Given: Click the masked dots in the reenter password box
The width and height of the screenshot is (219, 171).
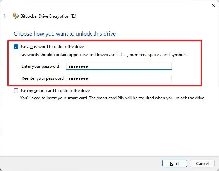Looking at the screenshot, I should pos(78,79).
